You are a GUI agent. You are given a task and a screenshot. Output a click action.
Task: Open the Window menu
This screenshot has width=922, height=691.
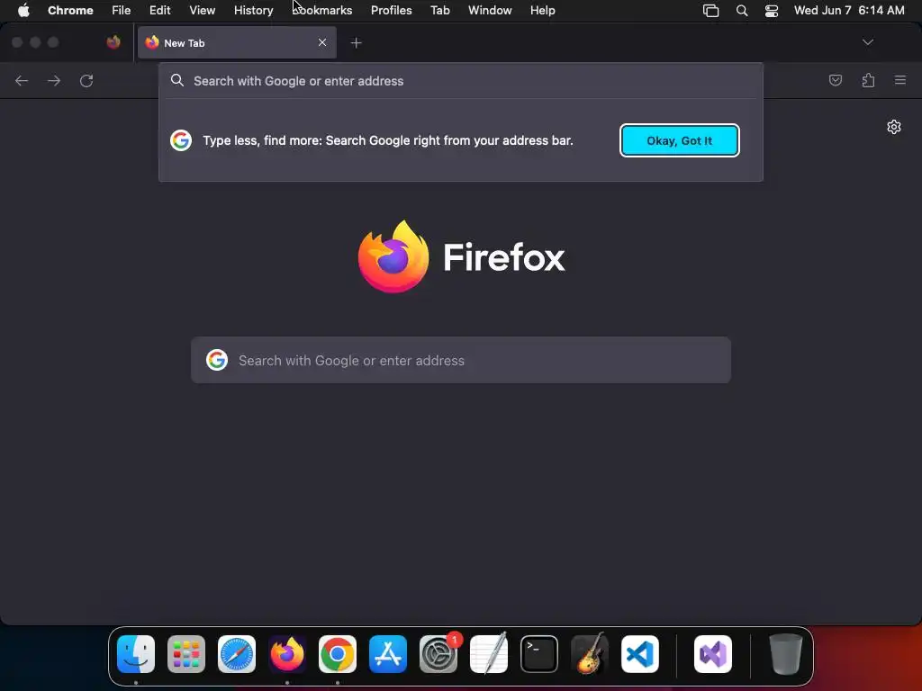490,11
